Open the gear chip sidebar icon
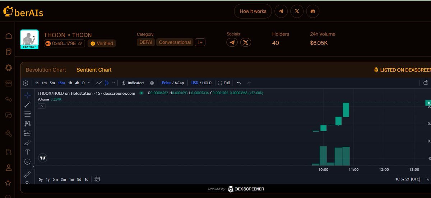The height and width of the screenshot is (198, 431). click(x=9, y=68)
